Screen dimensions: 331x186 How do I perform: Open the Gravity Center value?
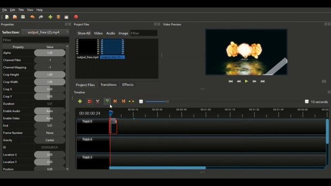point(50,140)
